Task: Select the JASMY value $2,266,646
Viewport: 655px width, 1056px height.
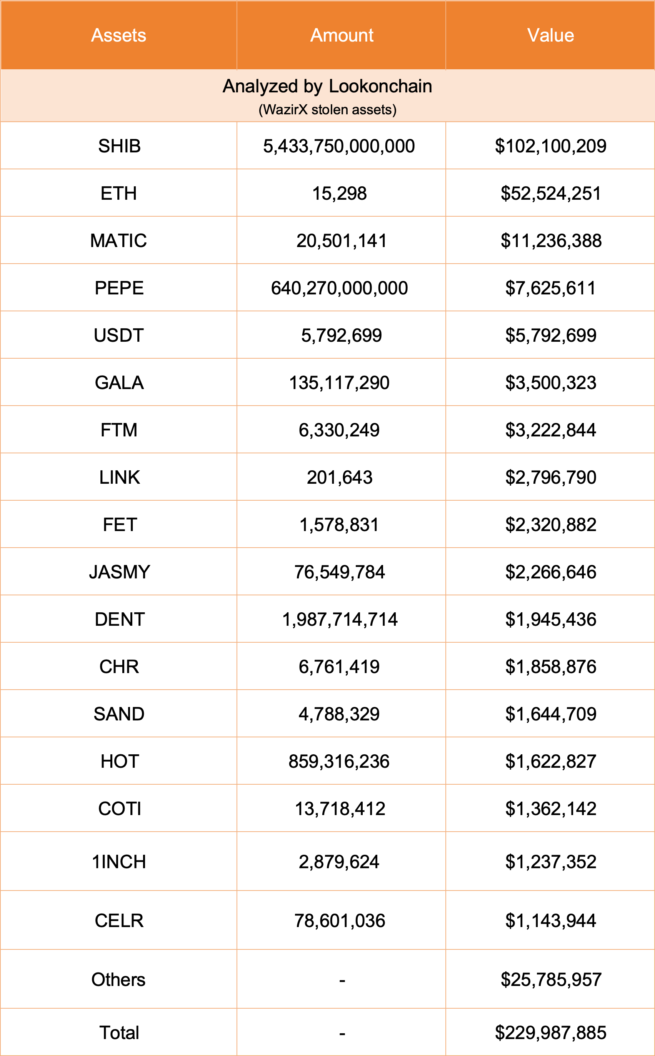Action: click(x=551, y=572)
